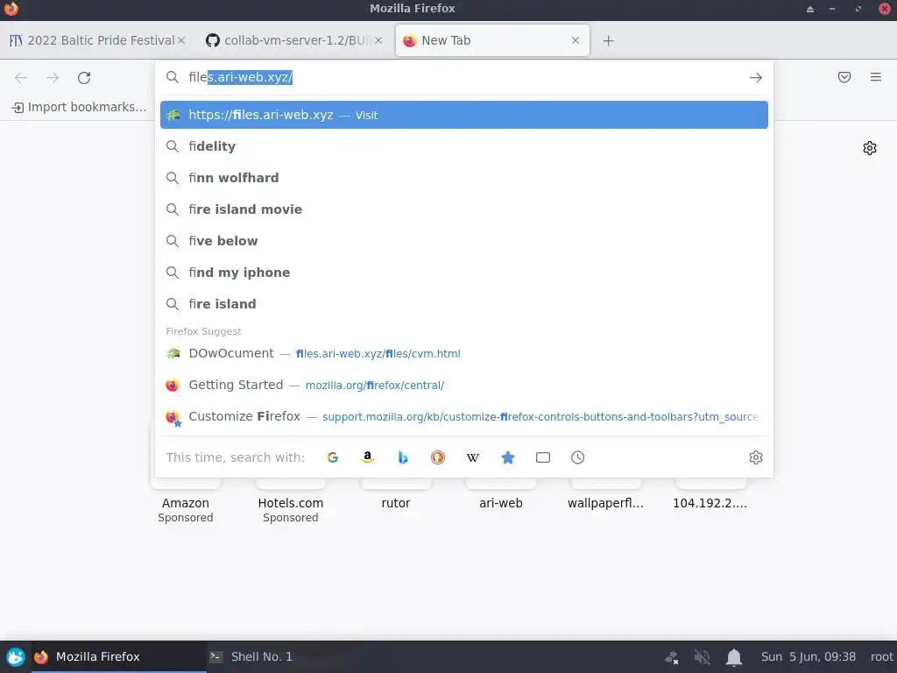Open the Save to Pocket button
897x673 pixels.
pyautogui.click(x=844, y=77)
